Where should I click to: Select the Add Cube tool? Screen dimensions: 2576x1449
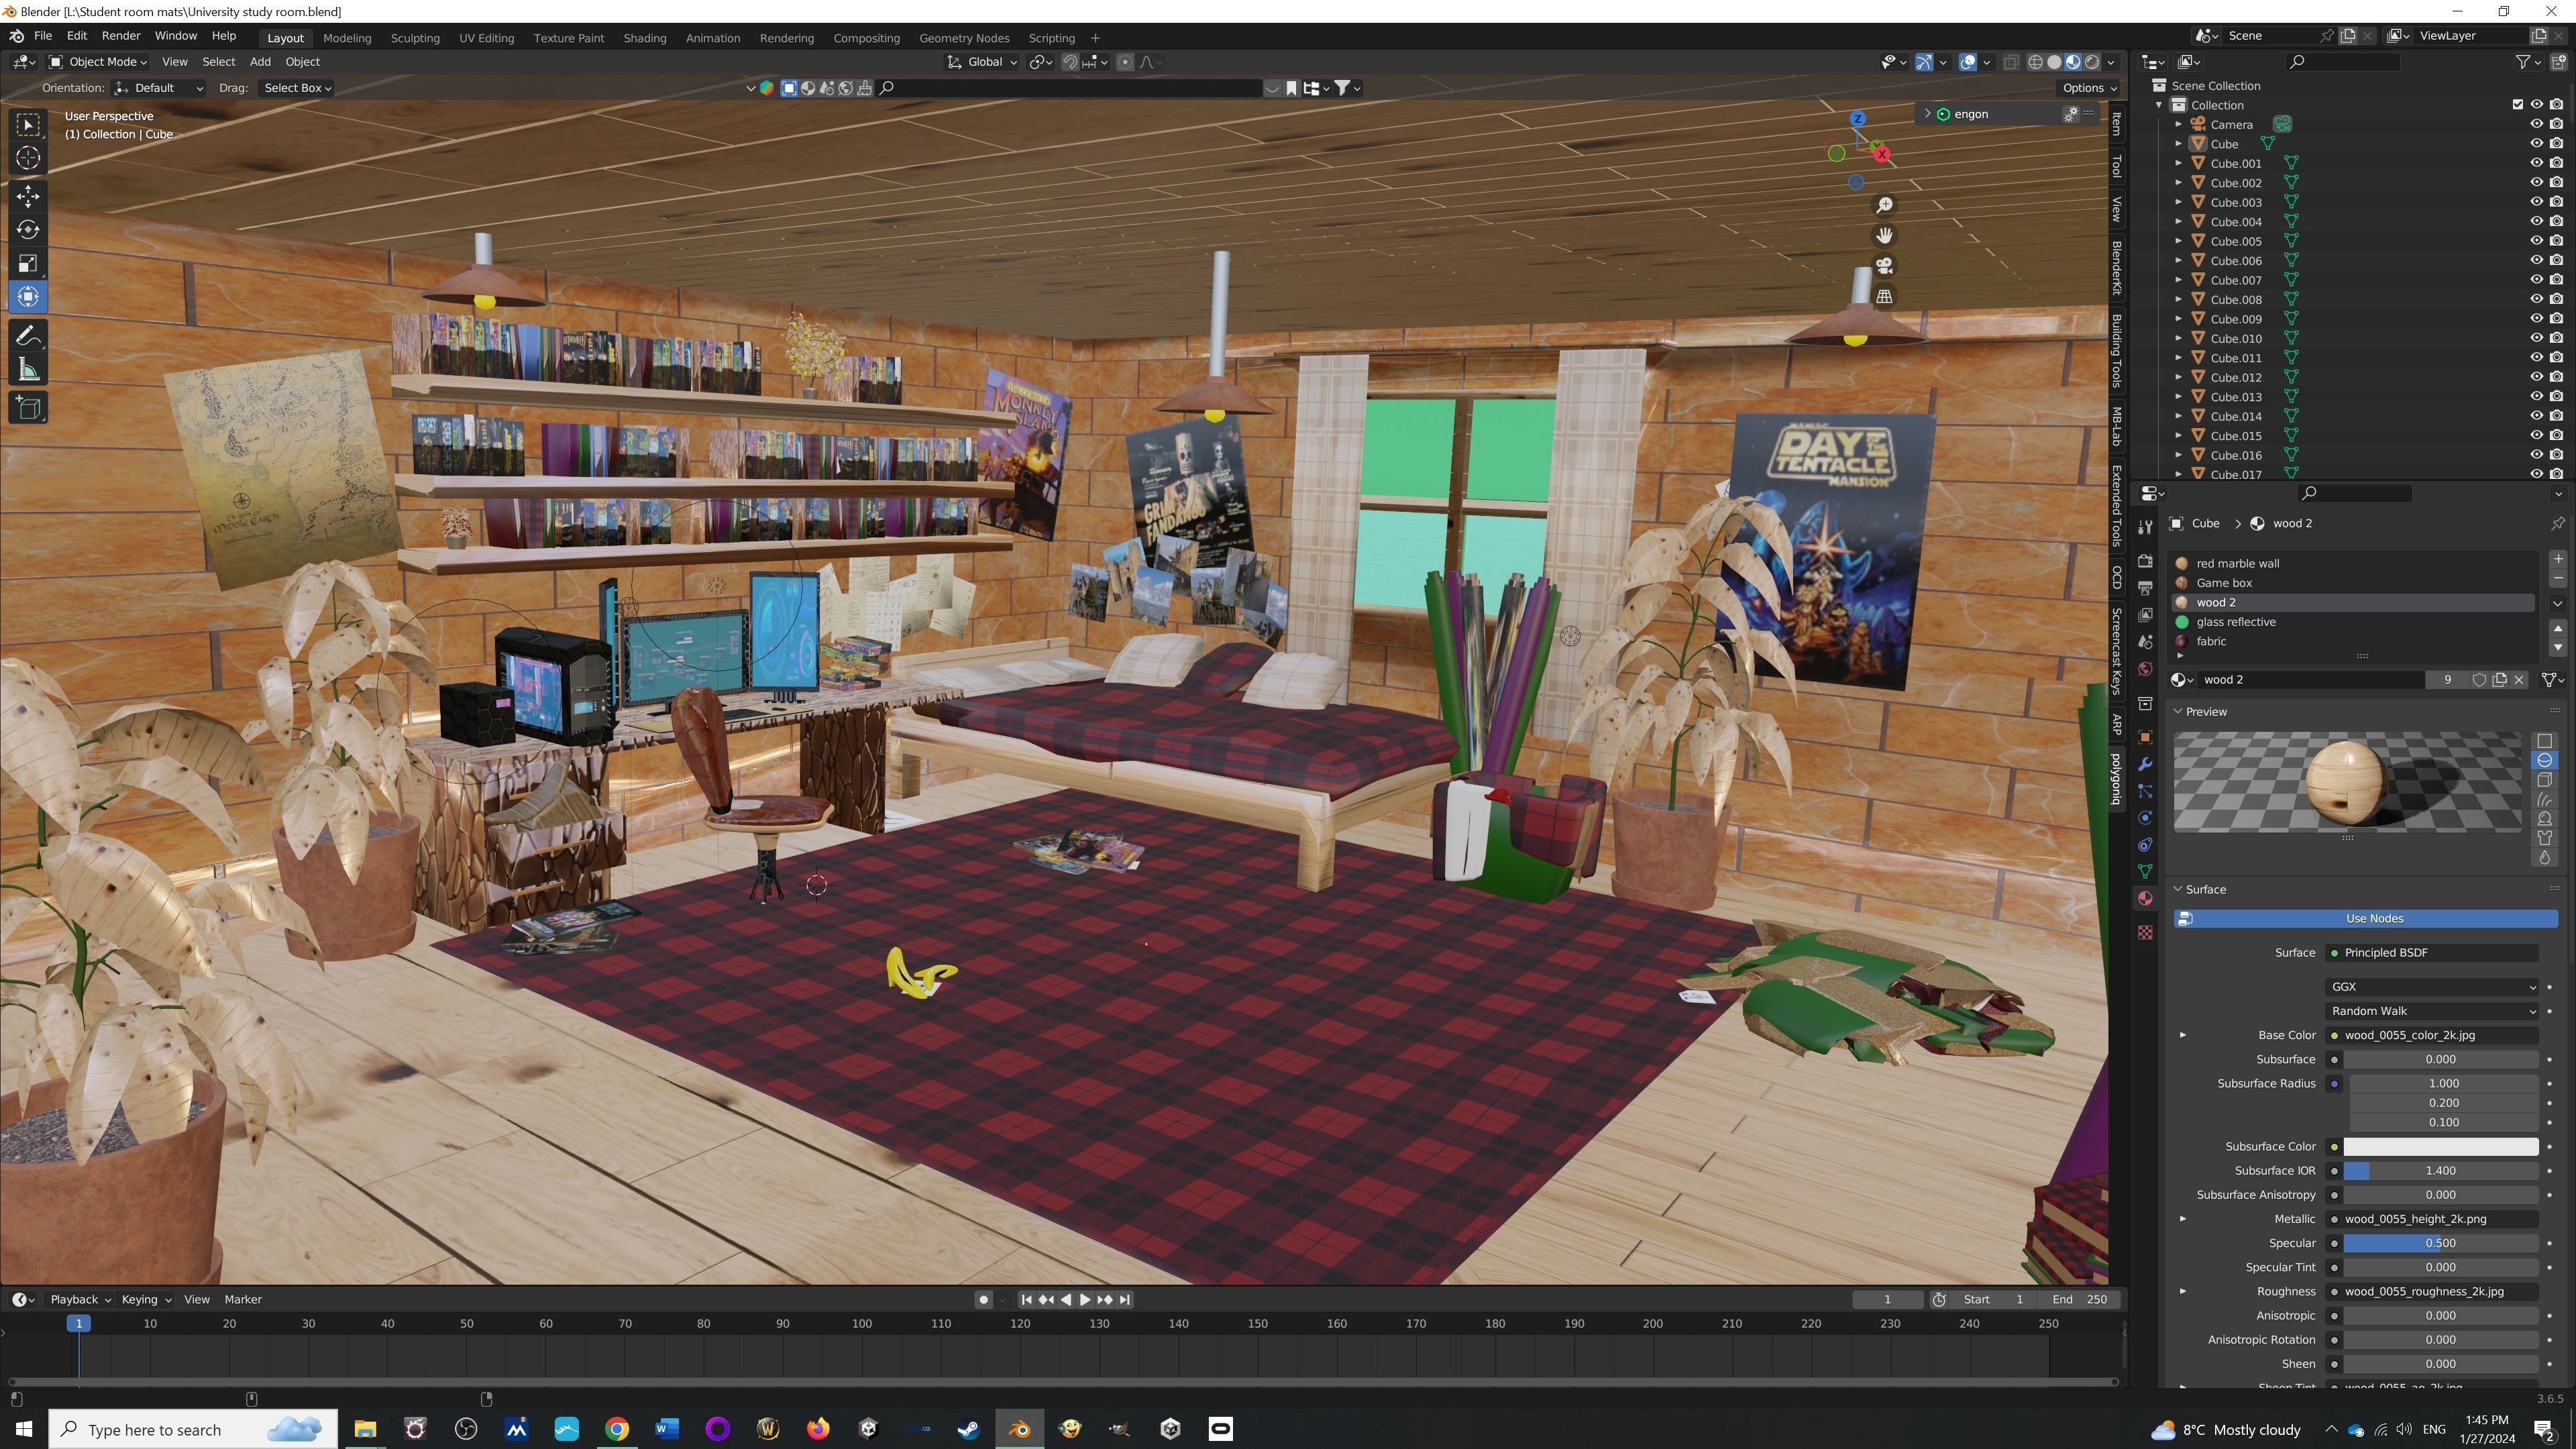28,408
